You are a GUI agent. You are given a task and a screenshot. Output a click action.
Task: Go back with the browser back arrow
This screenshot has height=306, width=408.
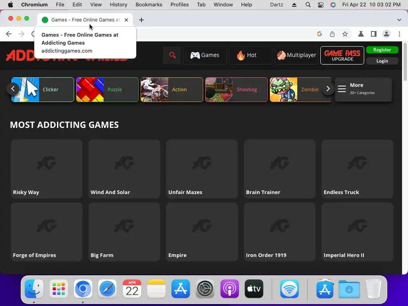click(9, 34)
